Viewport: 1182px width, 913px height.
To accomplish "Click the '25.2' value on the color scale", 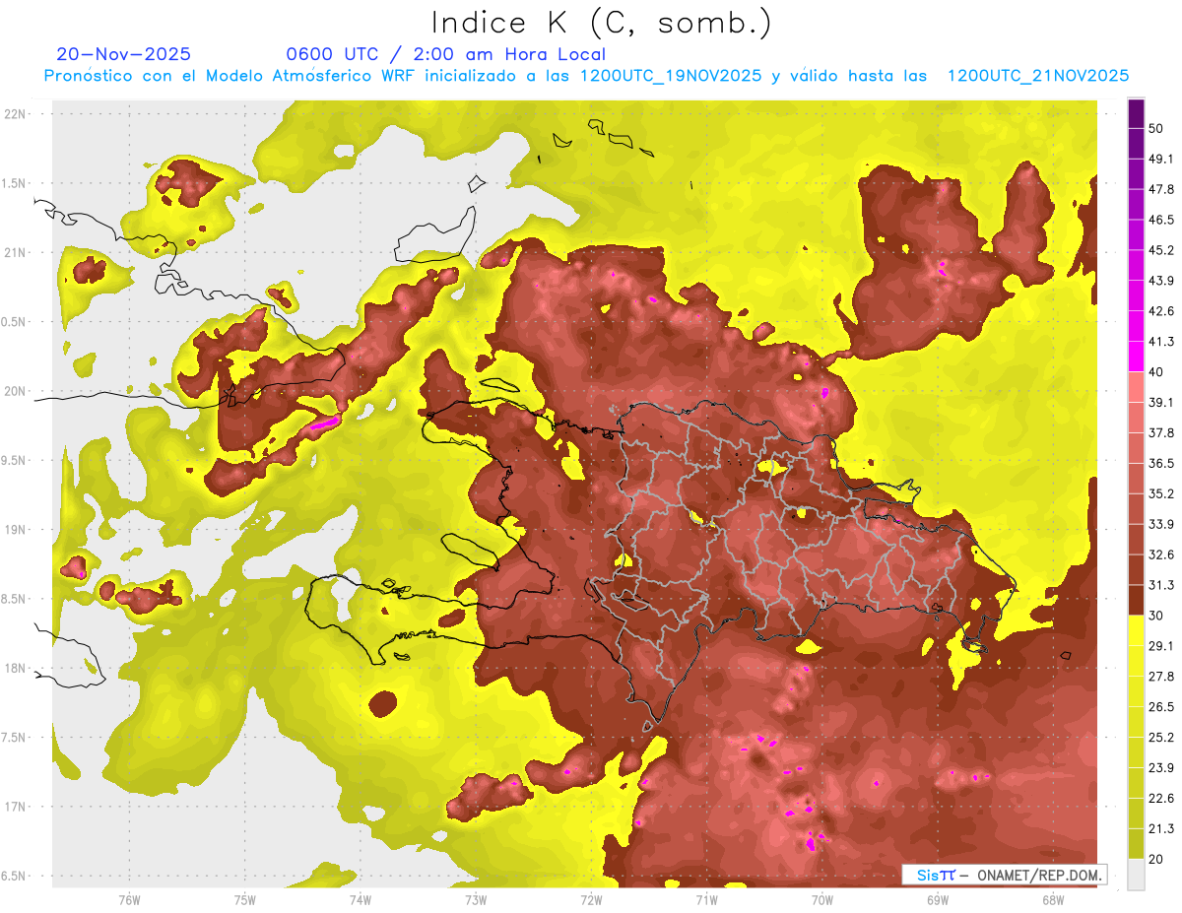I will click(1161, 738).
